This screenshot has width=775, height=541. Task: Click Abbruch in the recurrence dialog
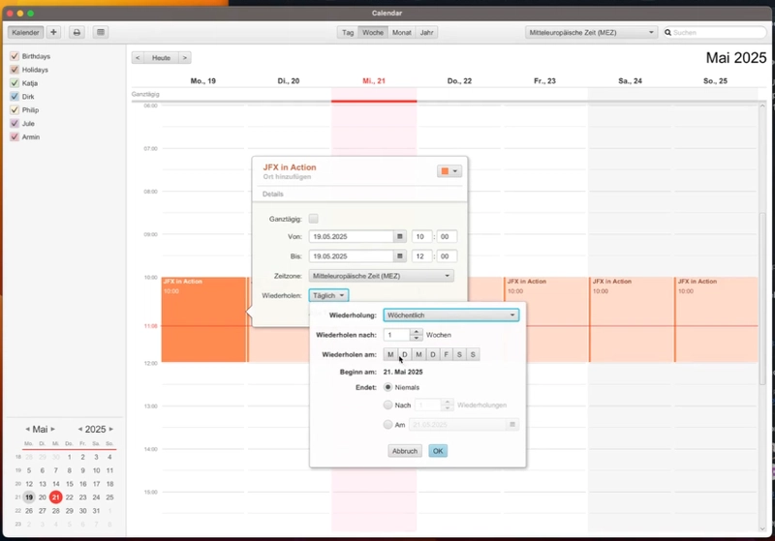pos(405,451)
